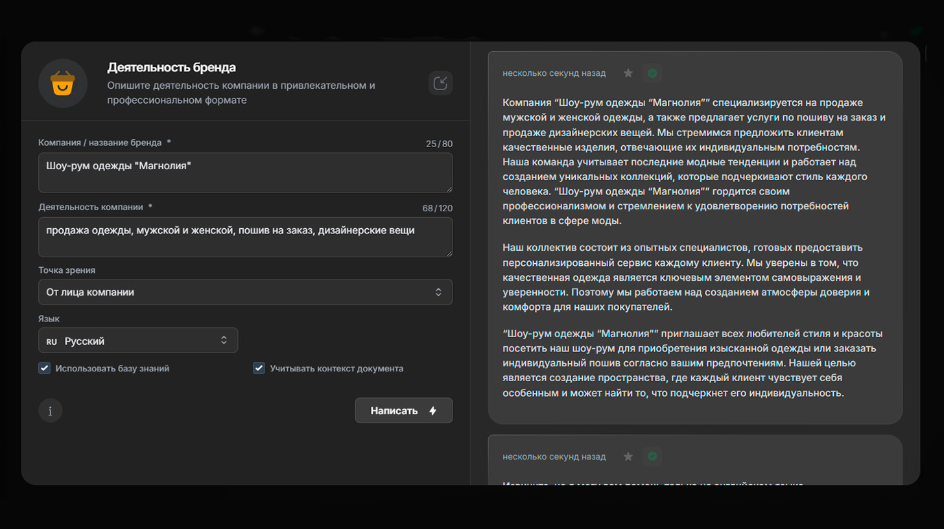Click the '25/80' character counter
Viewport: 944px width, 529px height.
(x=439, y=143)
